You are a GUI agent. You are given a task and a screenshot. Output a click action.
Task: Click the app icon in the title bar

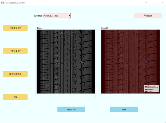pyautogui.click(x=2, y=3)
